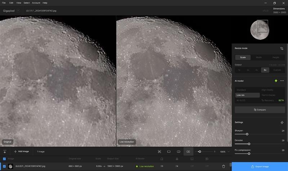Switch resize mode to Width tab
This screenshot has width=288, height=171.
click(259, 57)
